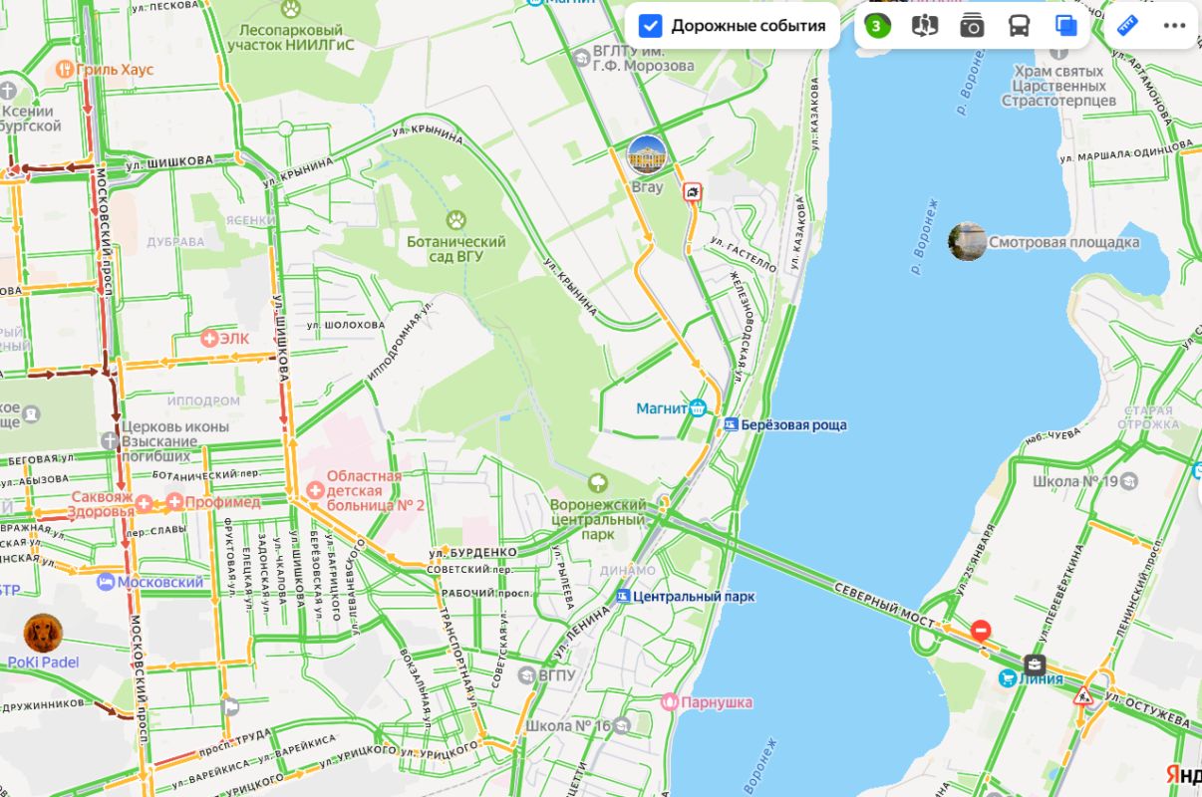The image size is (1202, 797).
Task: Select the ruler measurement tool
Action: 1128,26
